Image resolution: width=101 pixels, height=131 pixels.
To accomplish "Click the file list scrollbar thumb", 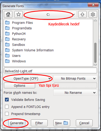I will coord(95,53).
